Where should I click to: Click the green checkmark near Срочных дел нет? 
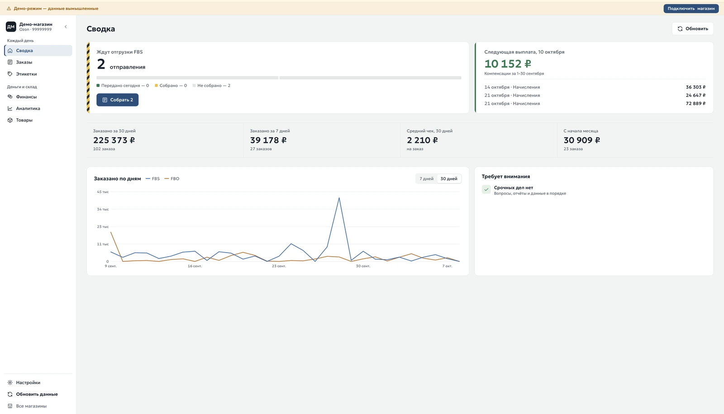[x=486, y=190]
